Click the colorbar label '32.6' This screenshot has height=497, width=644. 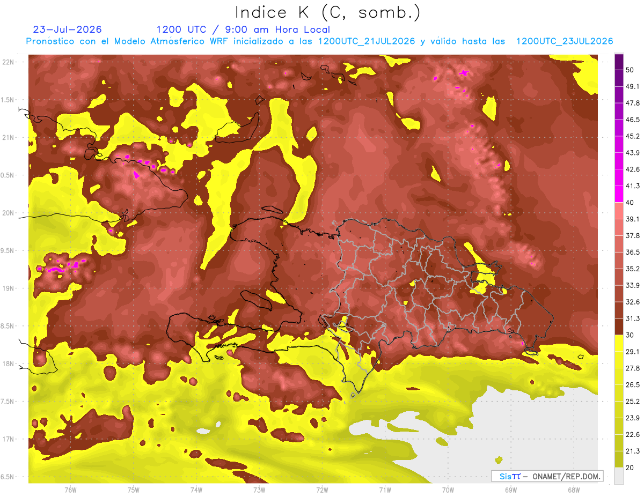633,302
